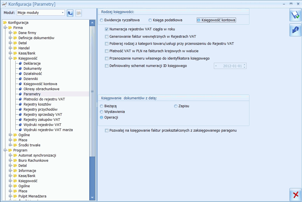Expand the Dane firmy node
Screen dimensions: 302x202
[10, 33]
